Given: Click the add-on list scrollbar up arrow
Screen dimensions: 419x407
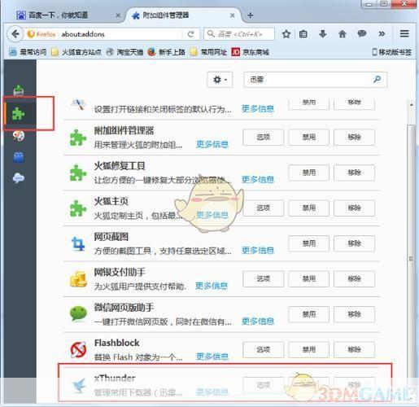Looking at the screenshot, I should click(x=412, y=104).
